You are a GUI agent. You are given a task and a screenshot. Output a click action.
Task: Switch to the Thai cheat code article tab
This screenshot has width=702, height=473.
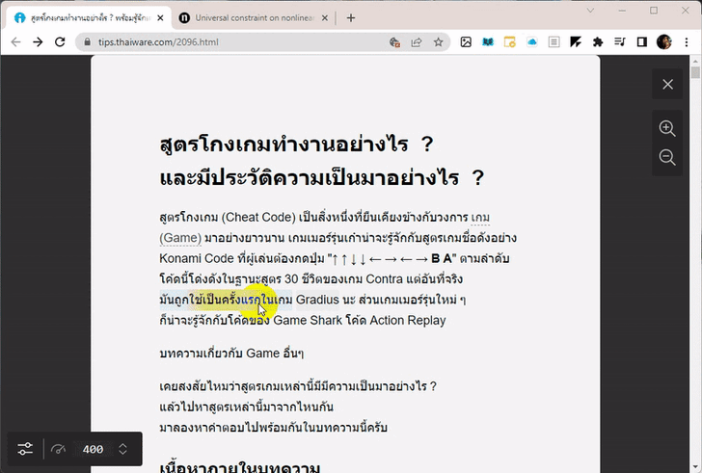pos(90,18)
